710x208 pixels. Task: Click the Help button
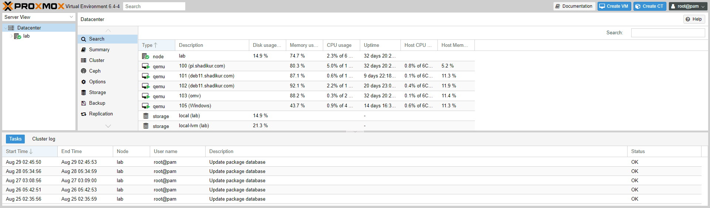[x=694, y=19]
